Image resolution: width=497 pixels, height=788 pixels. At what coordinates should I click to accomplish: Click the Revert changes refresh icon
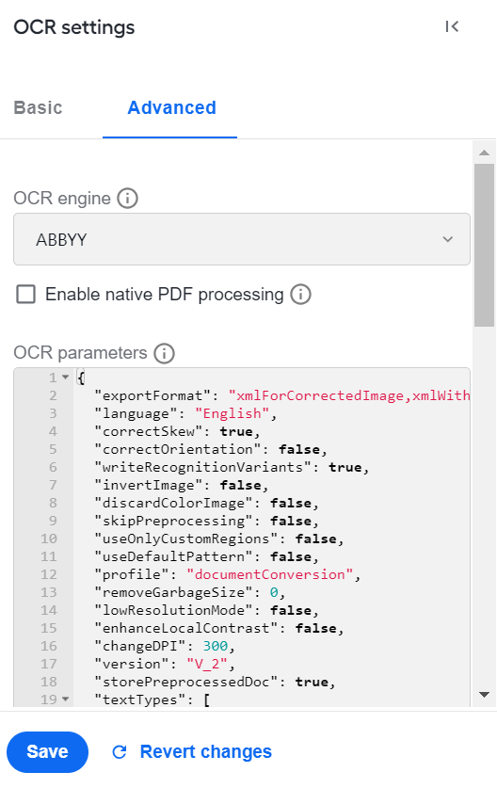[120, 752]
